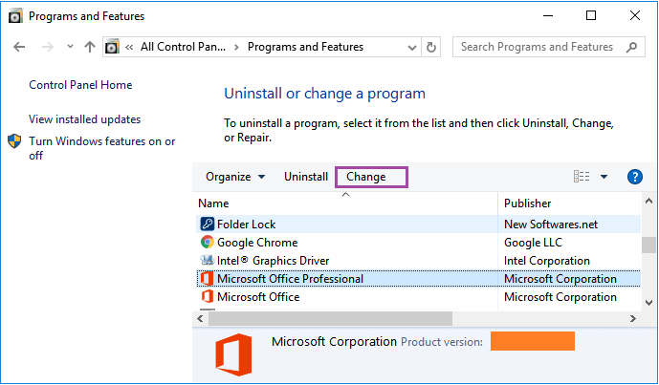Maximize the Programs and Features window
Screen dimensions: 659x385
point(591,16)
